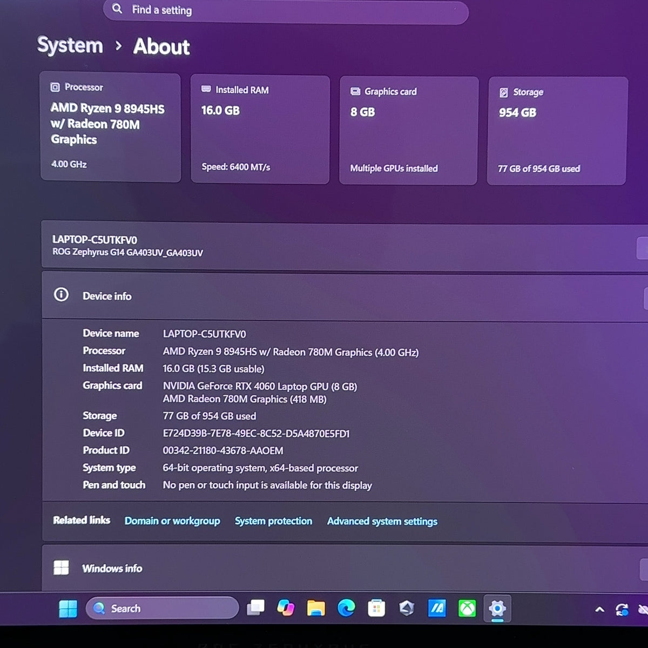Open the Storage 954 GB card
The width and height of the screenshot is (648, 648).
coord(557,131)
